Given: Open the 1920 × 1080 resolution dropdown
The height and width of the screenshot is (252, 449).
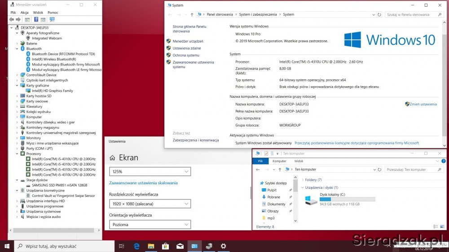Looking at the screenshot, I should (150, 204).
